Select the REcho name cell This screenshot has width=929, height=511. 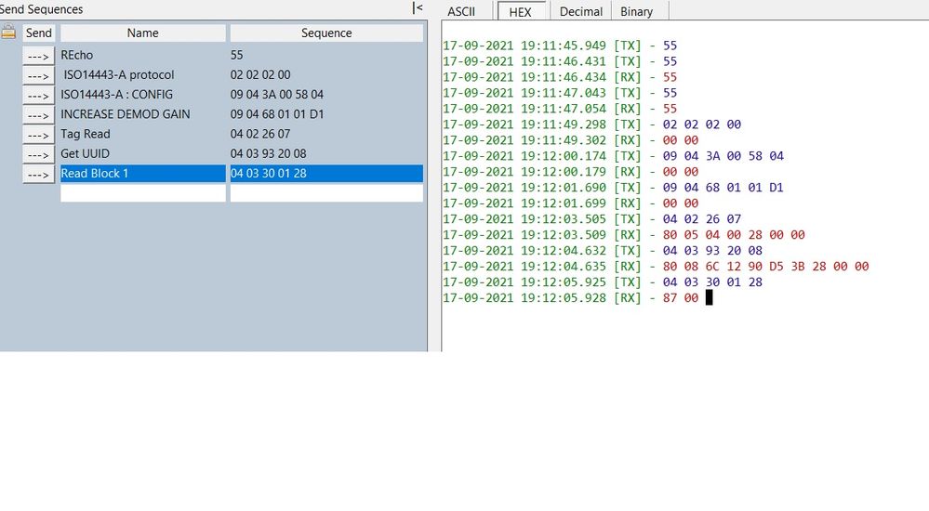tap(143, 55)
